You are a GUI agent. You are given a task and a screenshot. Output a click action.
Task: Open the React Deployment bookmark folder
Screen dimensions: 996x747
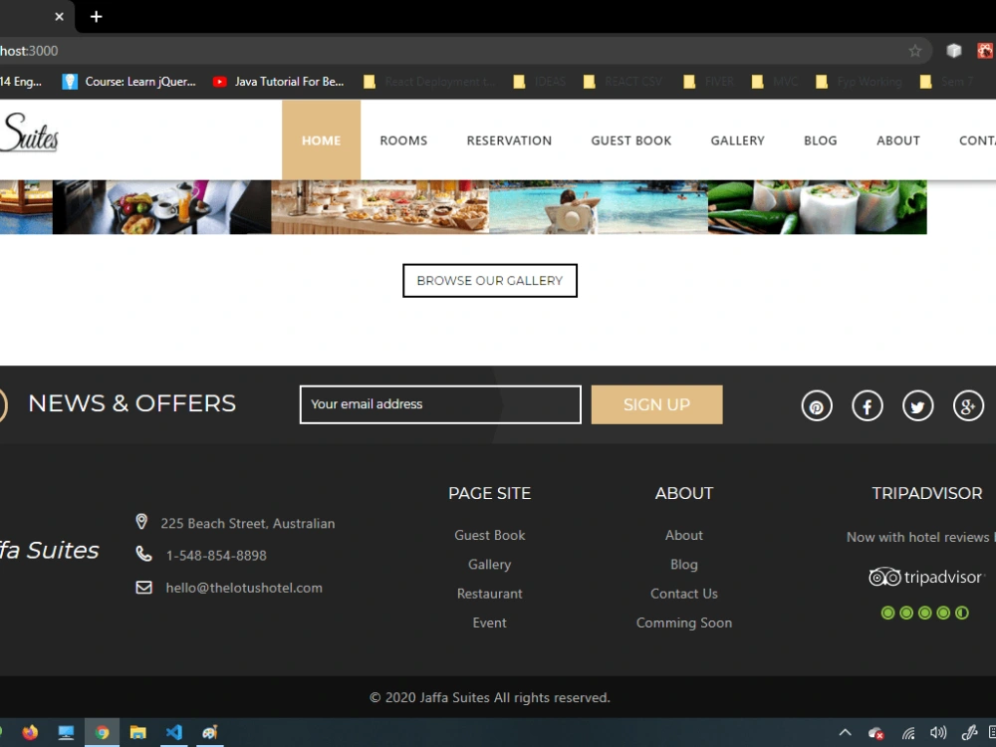[430, 82]
